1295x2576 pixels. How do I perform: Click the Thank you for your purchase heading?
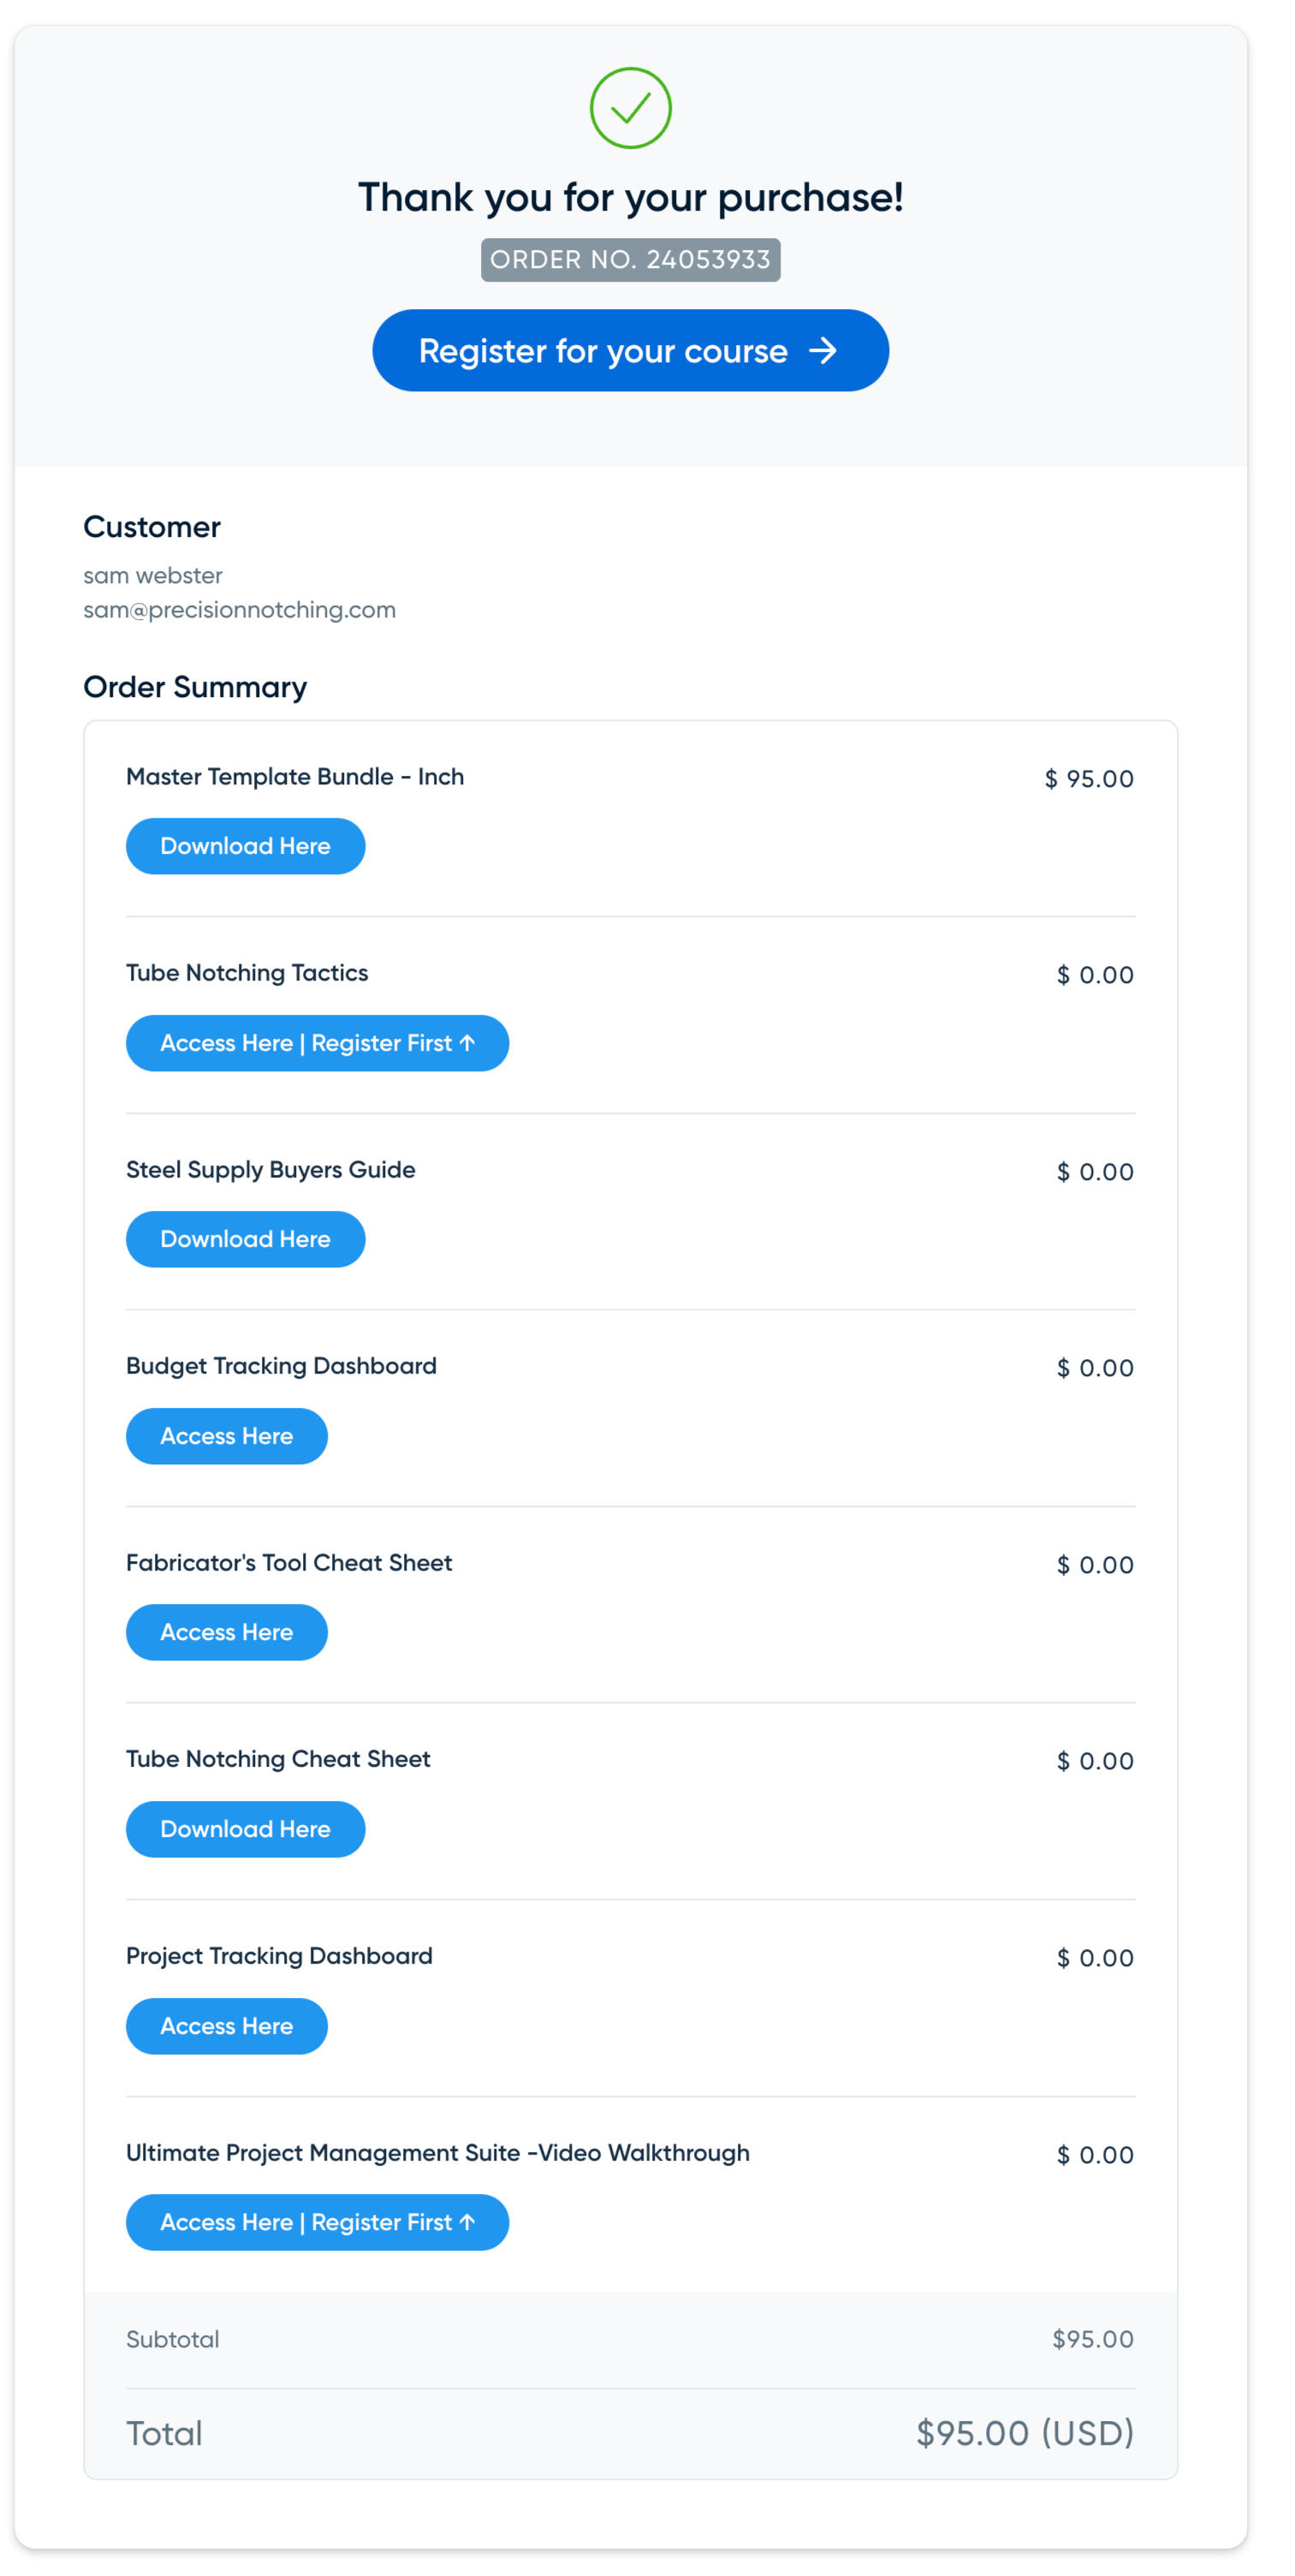631,198
